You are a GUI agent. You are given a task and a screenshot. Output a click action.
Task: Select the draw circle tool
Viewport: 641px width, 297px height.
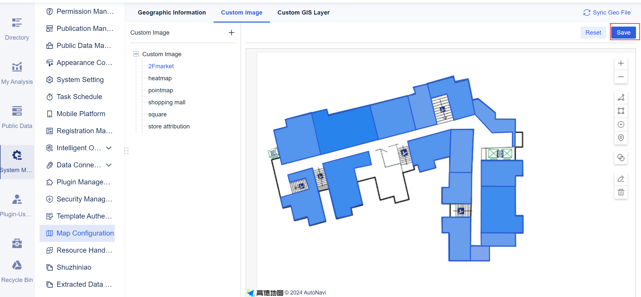[x=621, y=124]
